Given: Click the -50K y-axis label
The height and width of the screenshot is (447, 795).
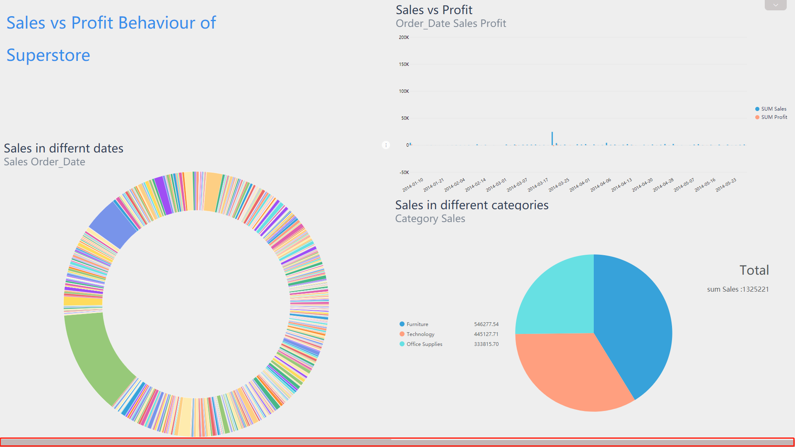Looking at the screenshot, I should pyautogui.click(x=404, y=172).
